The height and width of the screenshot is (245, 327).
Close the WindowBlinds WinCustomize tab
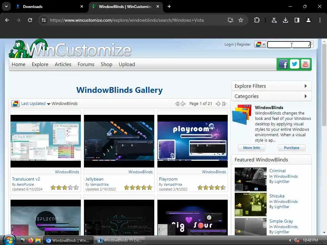(x=158, y=6)
